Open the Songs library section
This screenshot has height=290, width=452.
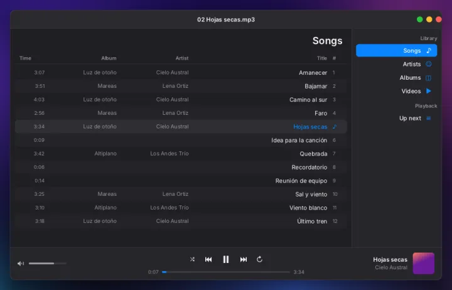[x=396, y=50]
